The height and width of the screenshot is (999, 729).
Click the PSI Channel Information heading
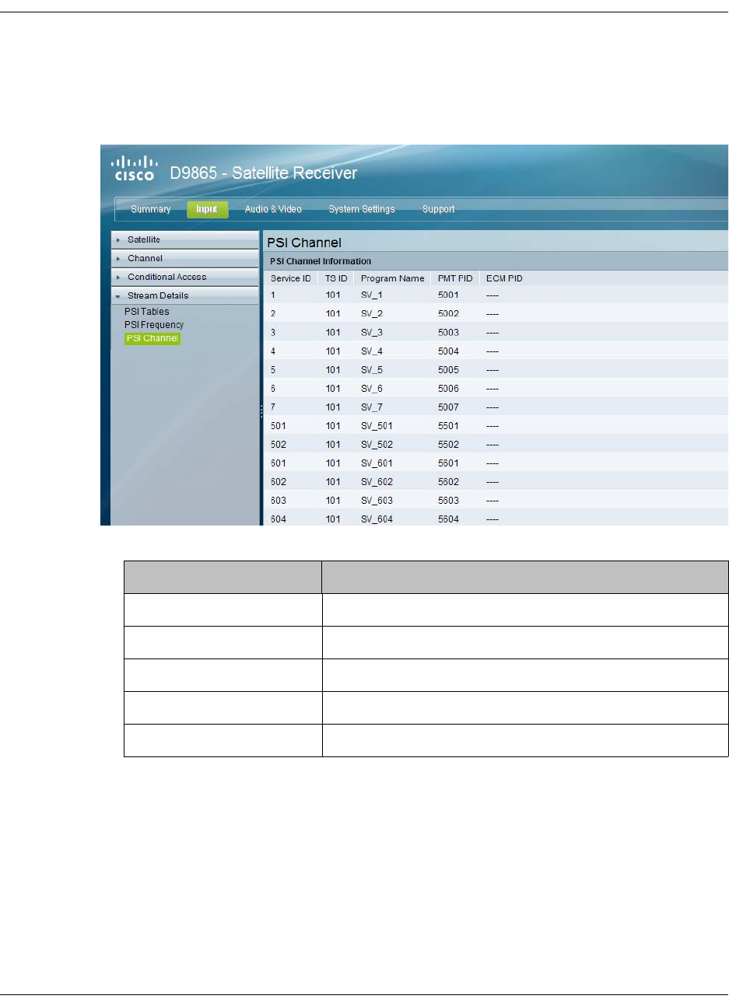tap(321, 261)
